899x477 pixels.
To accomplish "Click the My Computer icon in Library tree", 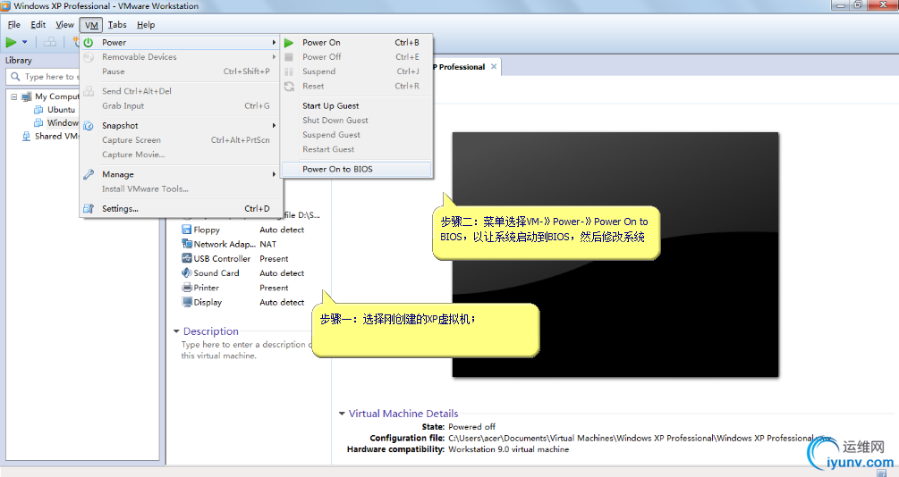I will coord(26,96).
